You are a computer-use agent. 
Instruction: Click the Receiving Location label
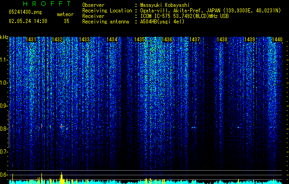coord(107,11)
